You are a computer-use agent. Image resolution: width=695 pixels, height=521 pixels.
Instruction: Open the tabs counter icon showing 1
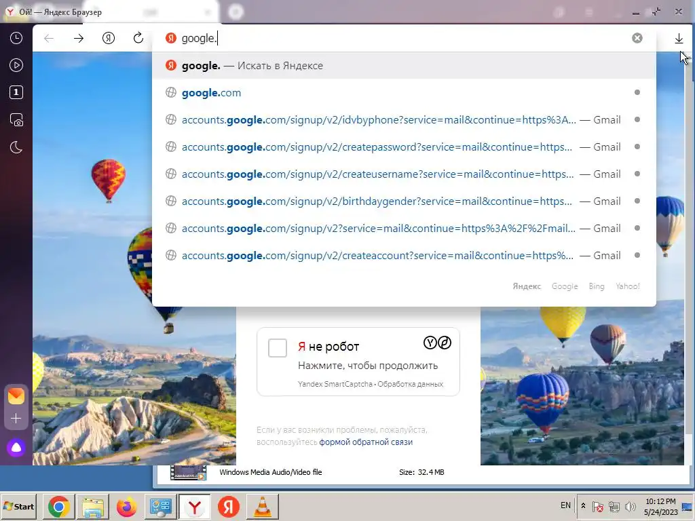coord(16,92)
